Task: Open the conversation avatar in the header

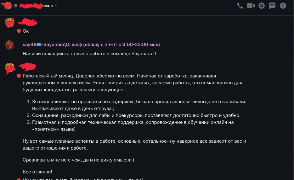Action: (8, 5)
